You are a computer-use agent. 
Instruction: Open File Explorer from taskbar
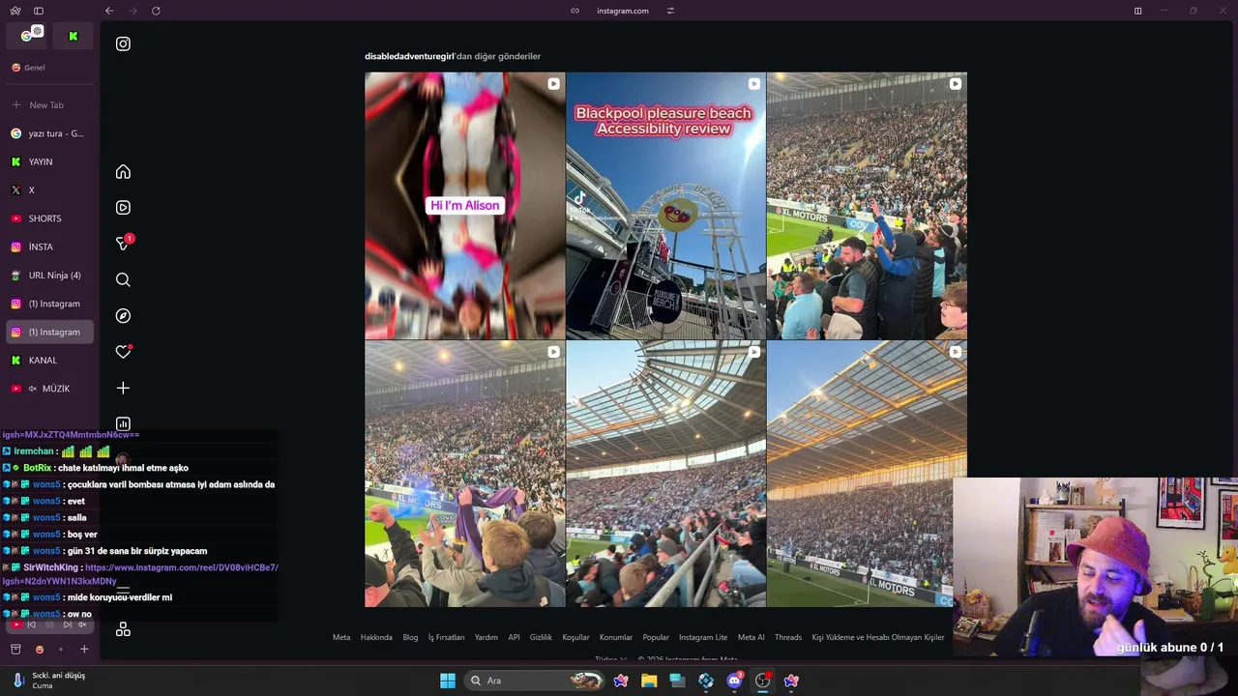[x=649, y=681]
